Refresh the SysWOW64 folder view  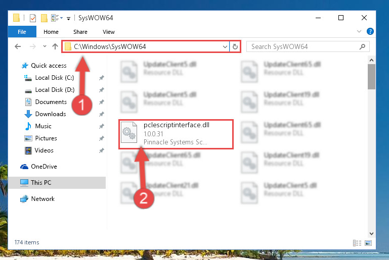click(x=235, y=46)
